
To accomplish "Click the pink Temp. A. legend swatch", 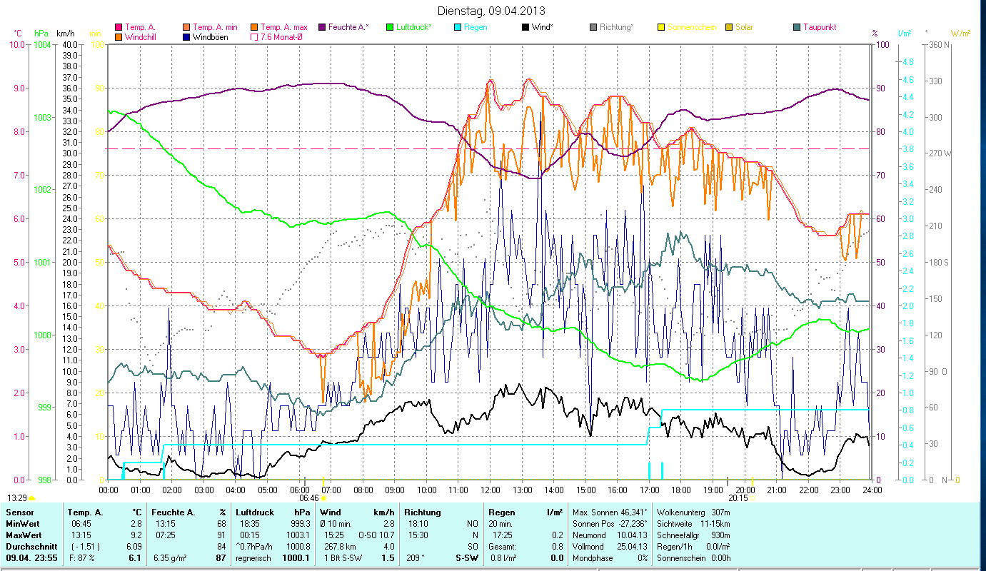I will tap(119, 28).
